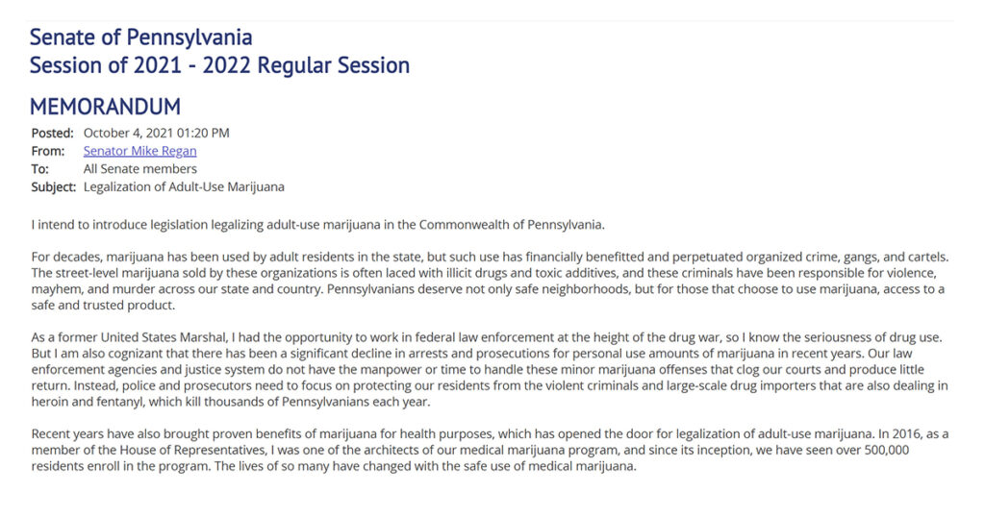Click the Session of 2021 - 2022 heading
The width and height of the screenshot is (985, 517).
pyautogui.click(x=219, y=65)
